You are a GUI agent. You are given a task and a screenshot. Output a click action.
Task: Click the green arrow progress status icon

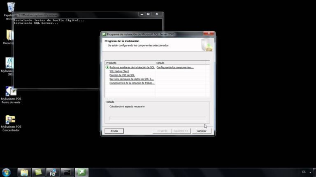[x=107, y=67]
